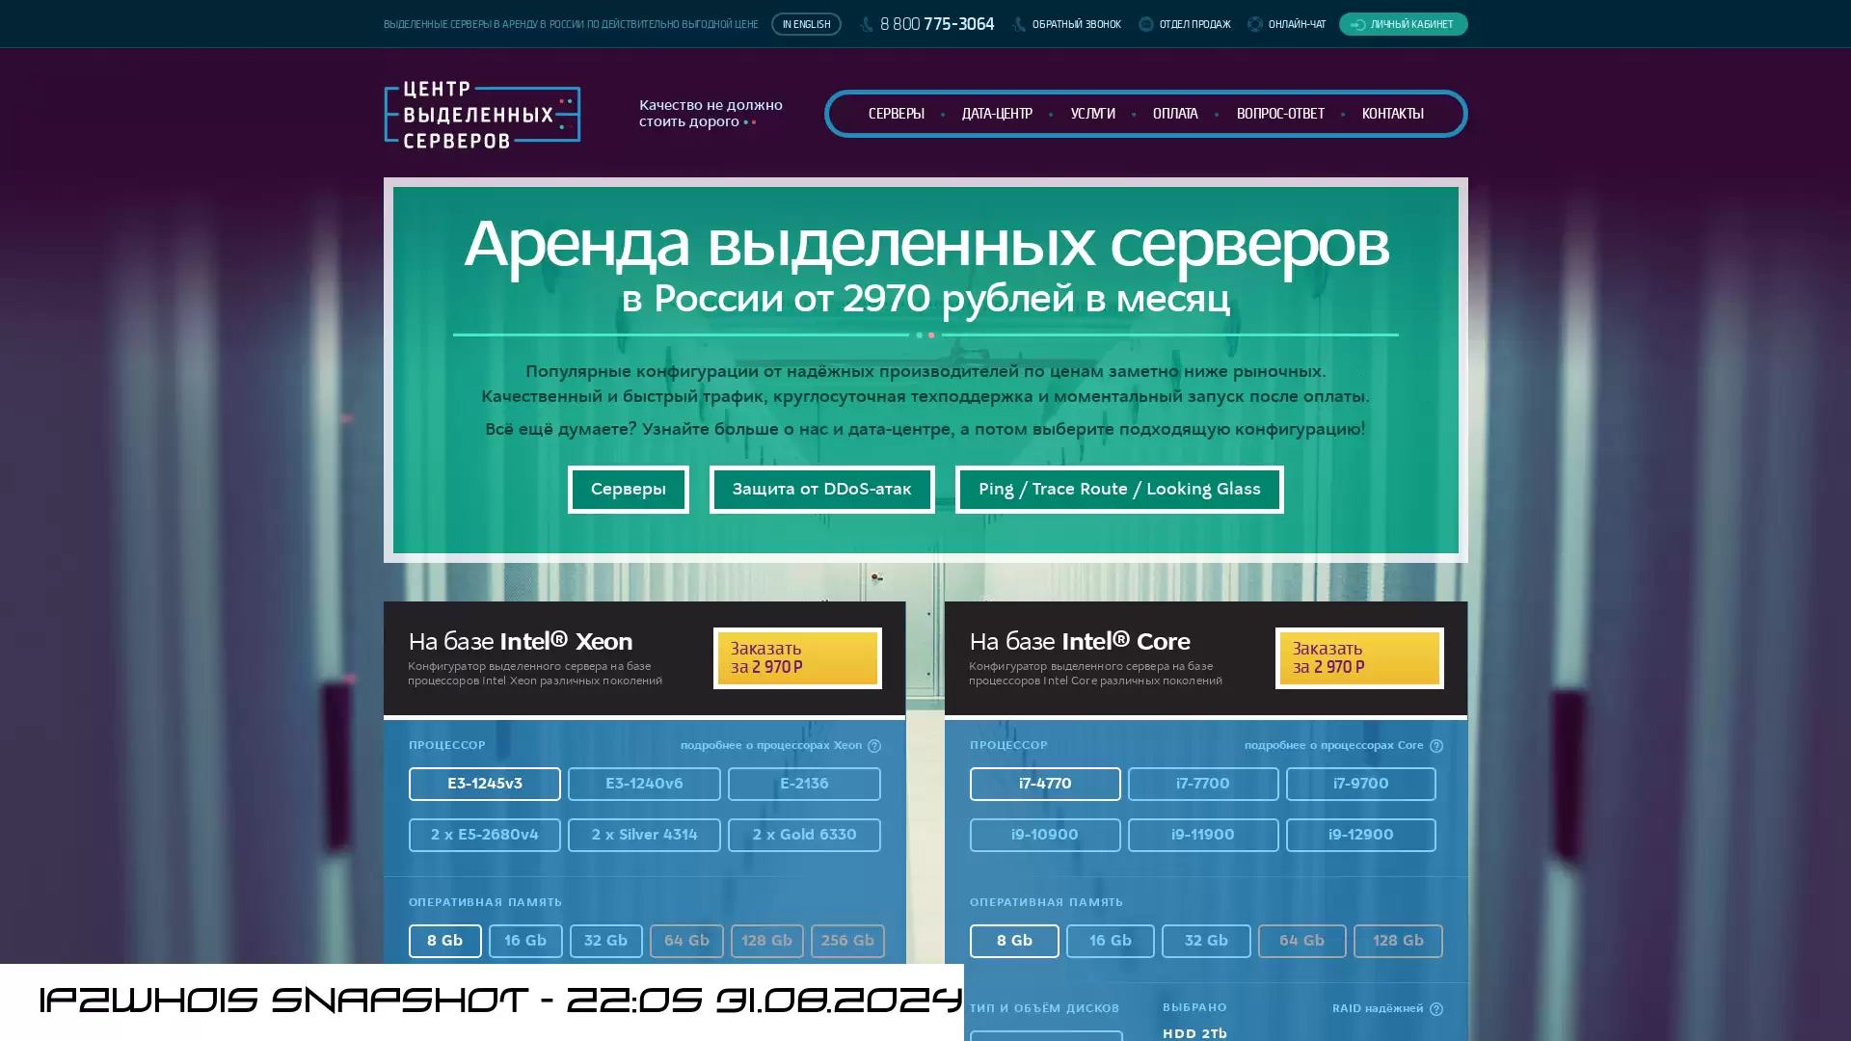
Task: Select the i7-4770 processor radio button
Action: (1045, 783)
